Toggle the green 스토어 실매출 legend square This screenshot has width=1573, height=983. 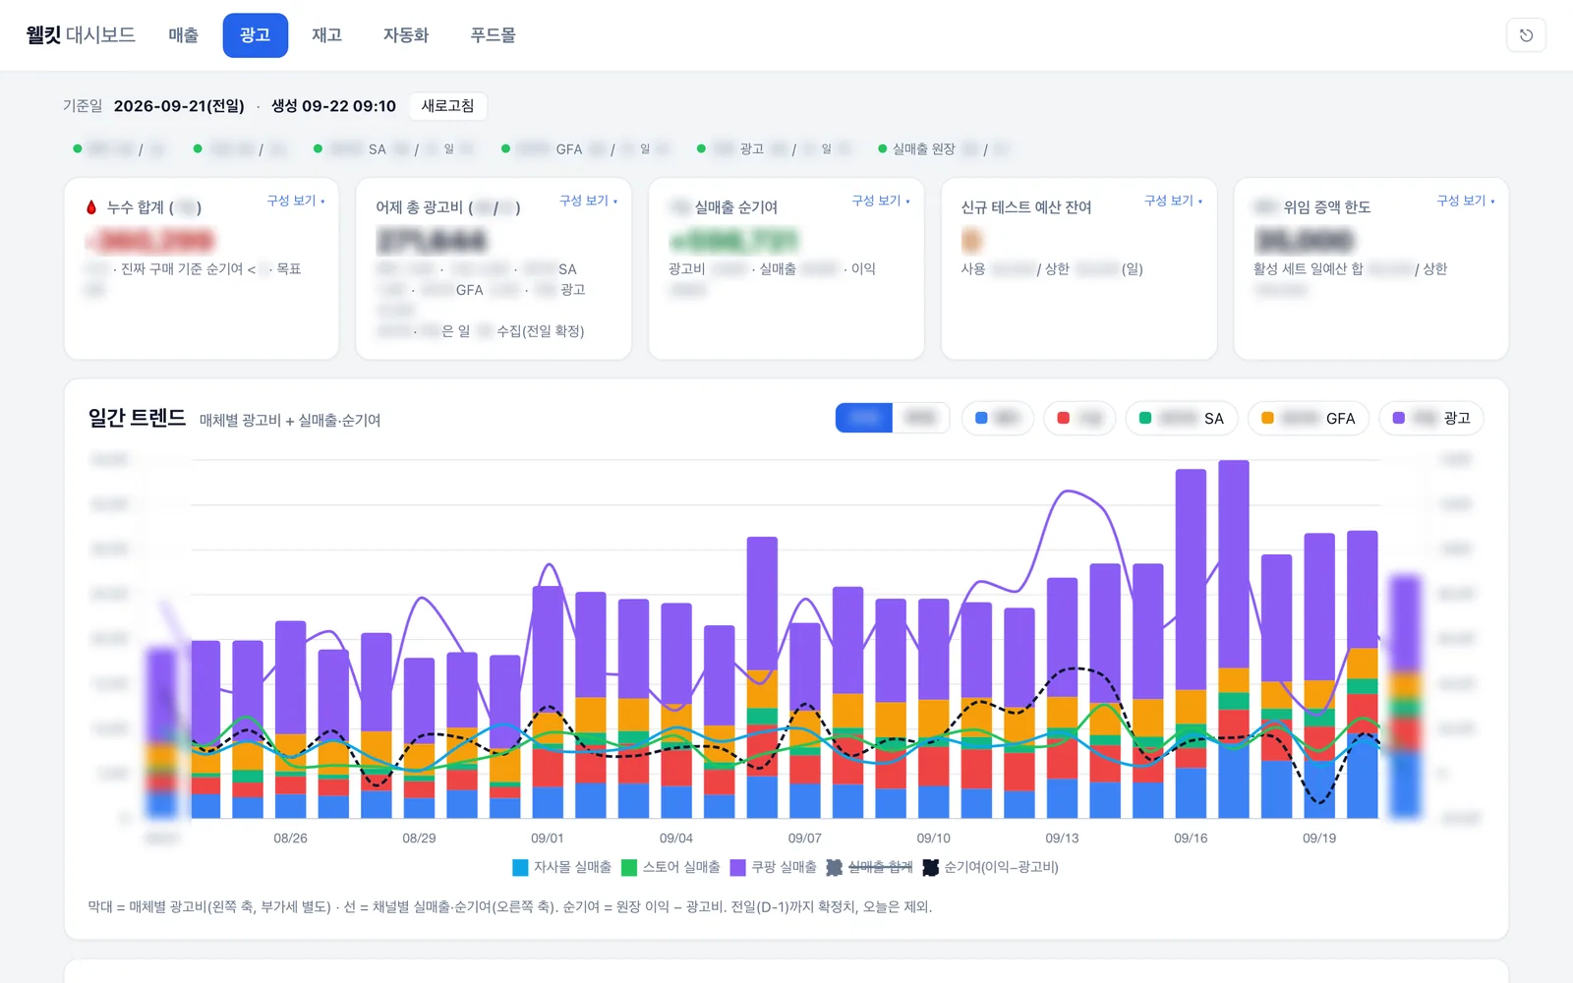click(629, 867)
